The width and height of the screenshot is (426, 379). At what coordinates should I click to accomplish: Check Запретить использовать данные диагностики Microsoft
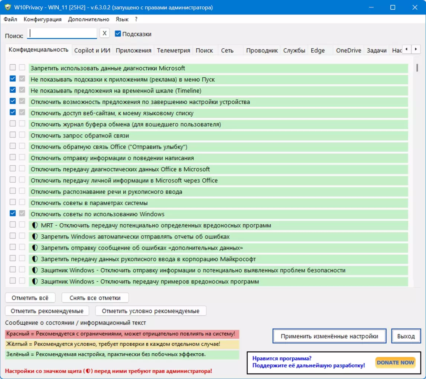(x=13, y=67)
